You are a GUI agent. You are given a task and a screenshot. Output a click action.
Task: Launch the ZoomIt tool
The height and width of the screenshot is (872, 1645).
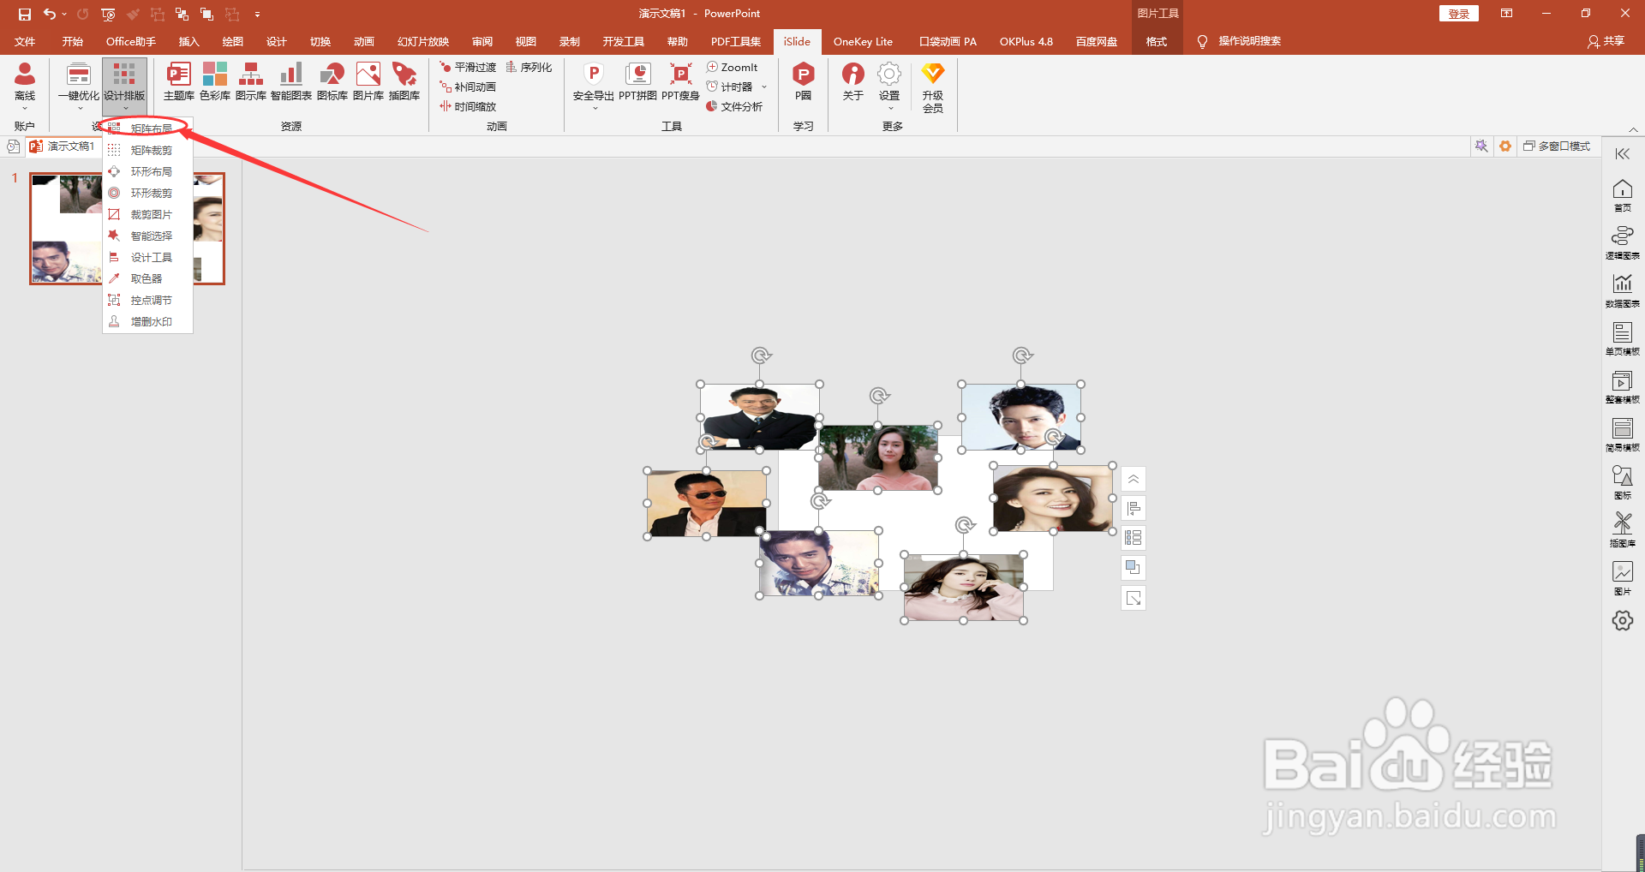coord(733,67)
